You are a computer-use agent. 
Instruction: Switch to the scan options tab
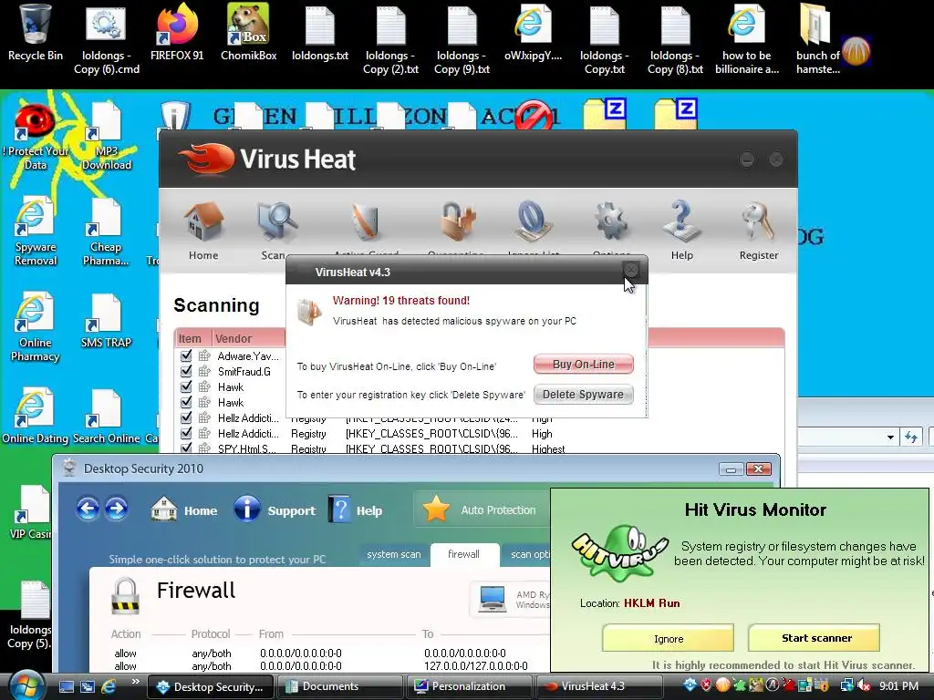[528, 554]
